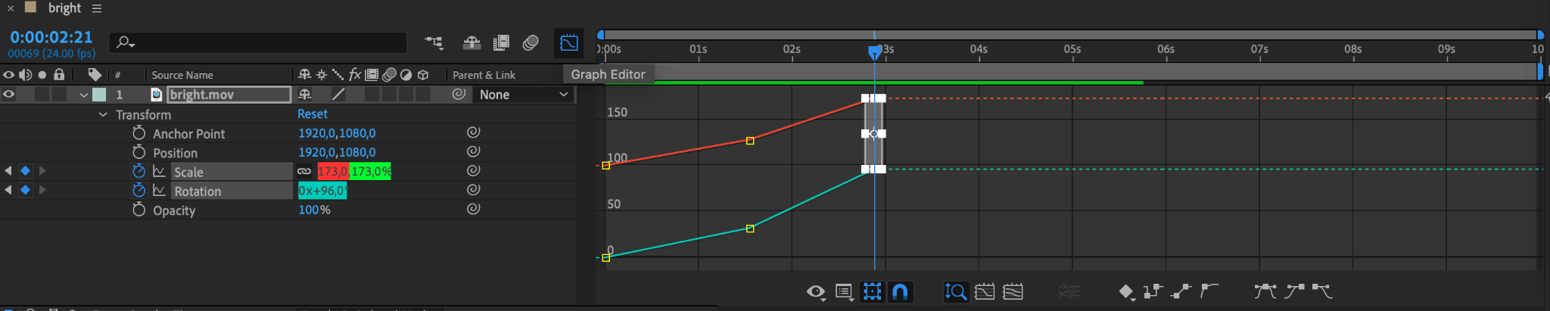Toggle the Scale stopwatch
This screenshot has width=1550, height=311.
pos(139,172)
